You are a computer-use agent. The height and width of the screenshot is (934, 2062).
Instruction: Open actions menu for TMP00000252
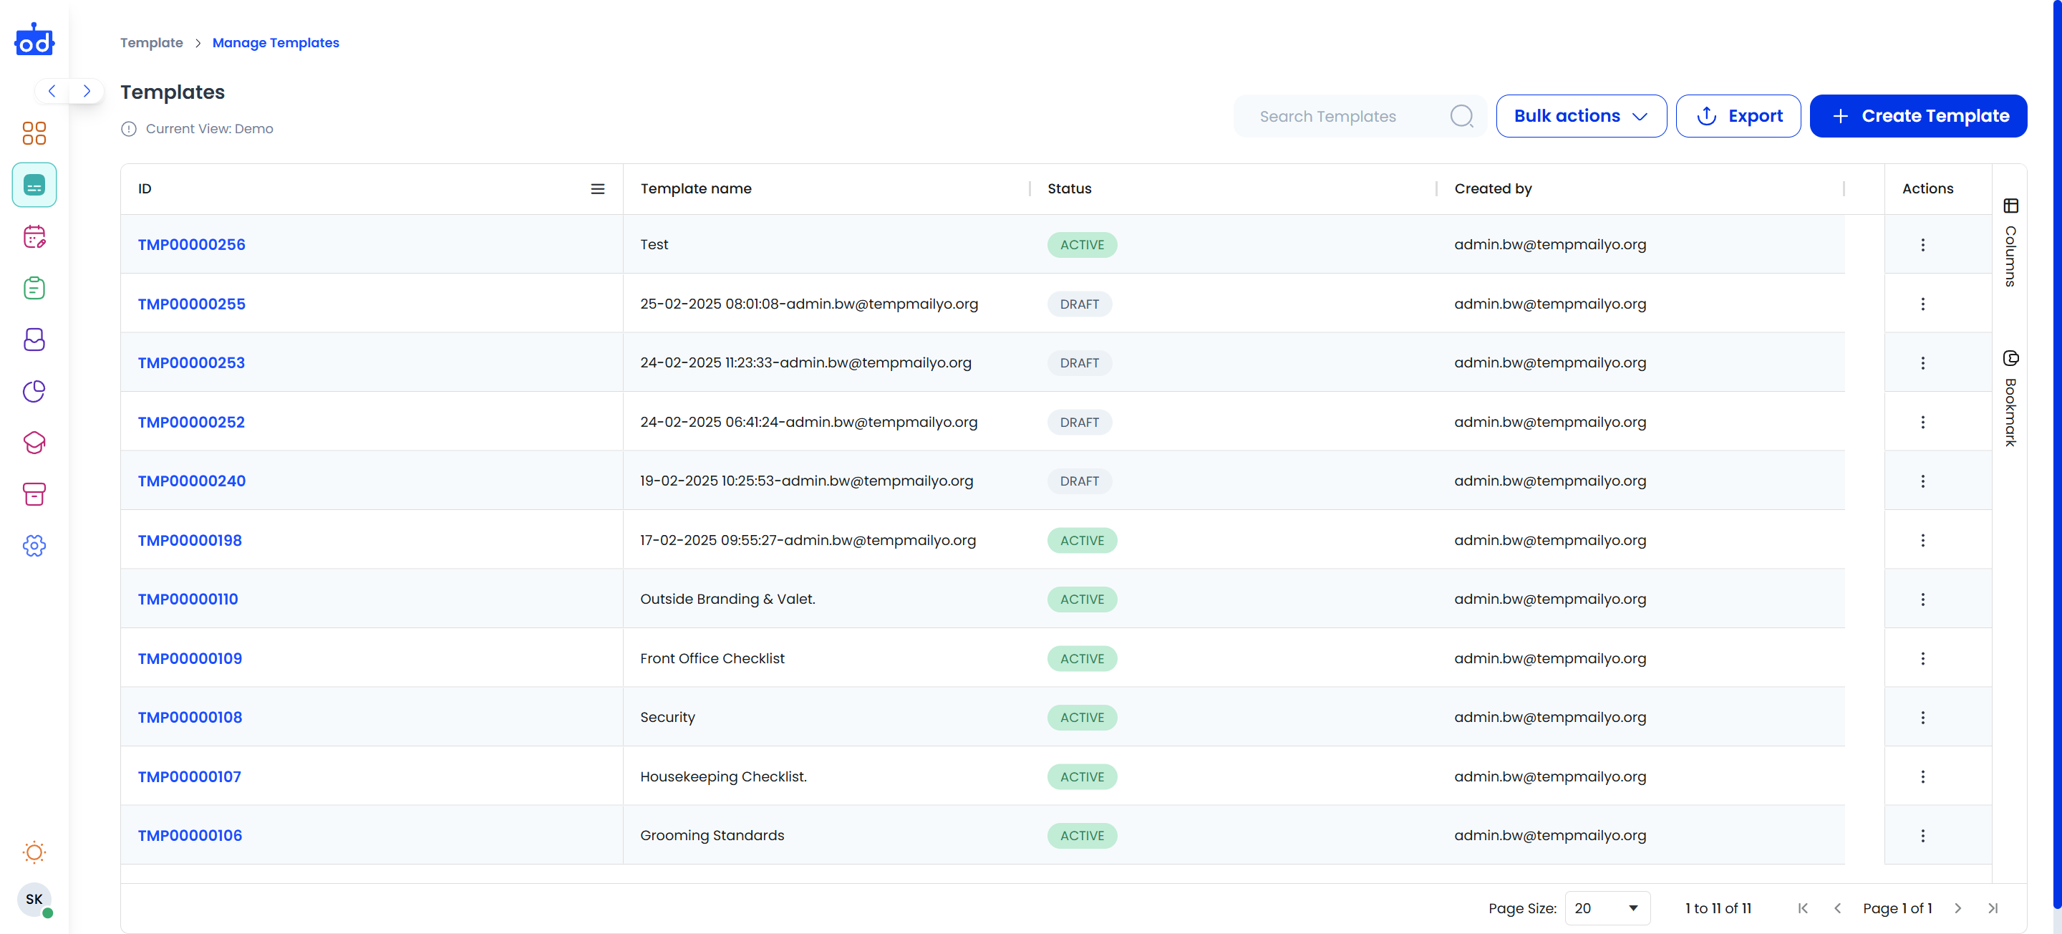coord(1922,422)
